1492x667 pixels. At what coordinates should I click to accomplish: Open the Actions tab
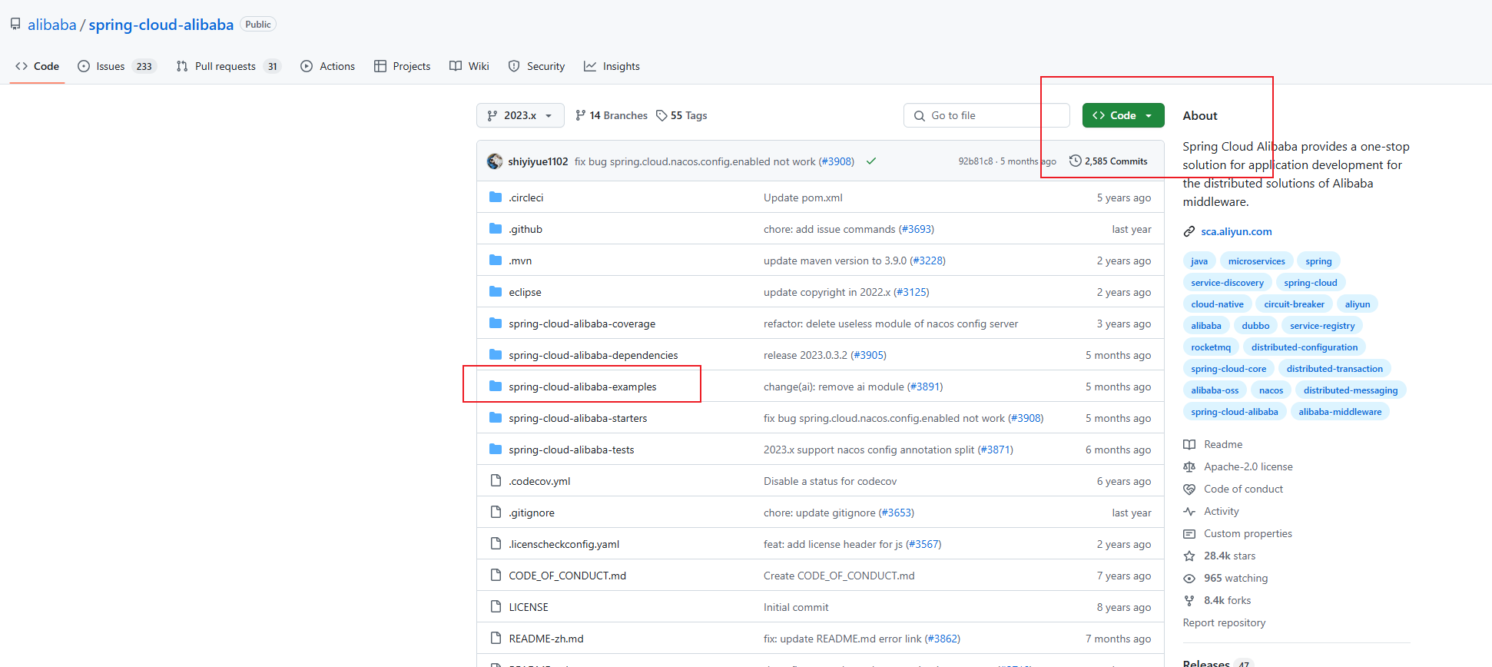click(x=327, y=66)
